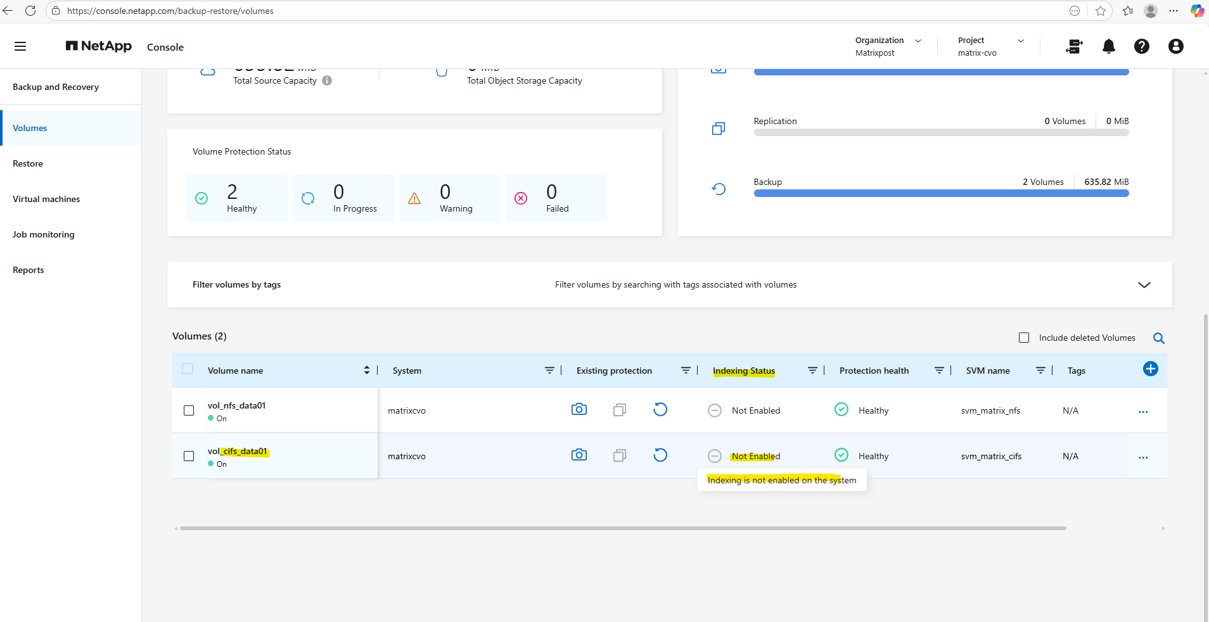Click the search magnifier above volumes table

coord(1158,338)
